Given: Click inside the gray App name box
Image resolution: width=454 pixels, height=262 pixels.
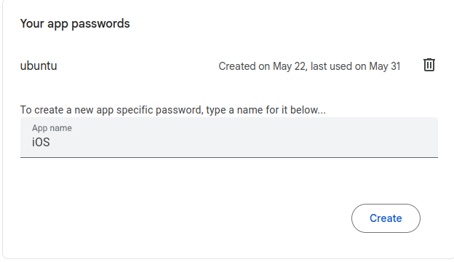Looking at the screenshot, I should click(229, 138).
